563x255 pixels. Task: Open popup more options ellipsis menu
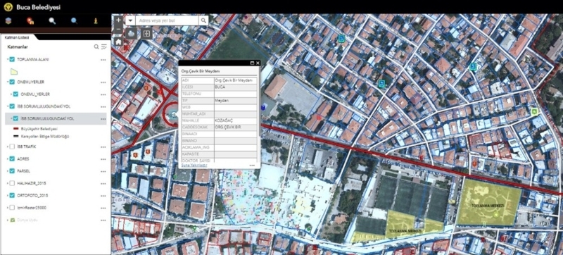click(x=252, y=166)
